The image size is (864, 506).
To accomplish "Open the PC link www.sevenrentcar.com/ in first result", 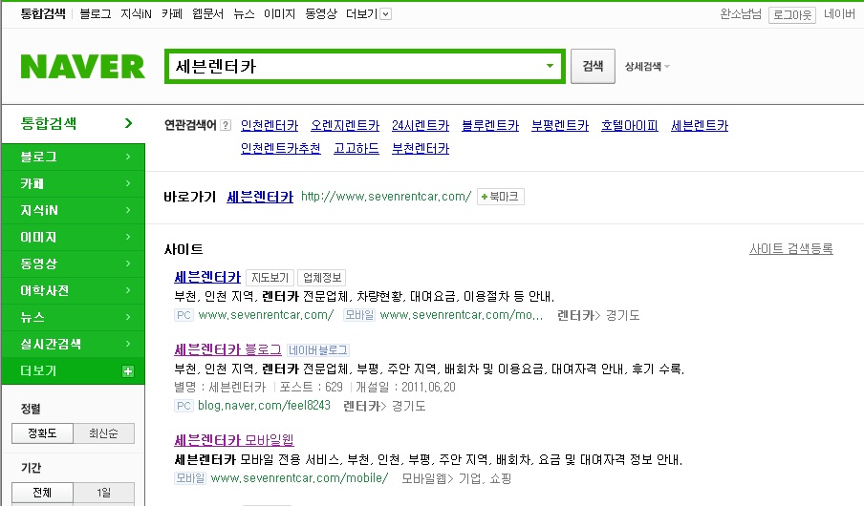I will click(x=266, y=315).
